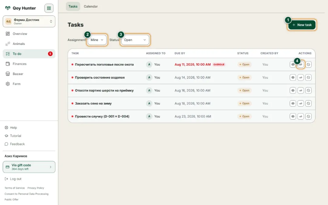
Task: Navigate to Bazaar
Action: pos(29,74)
